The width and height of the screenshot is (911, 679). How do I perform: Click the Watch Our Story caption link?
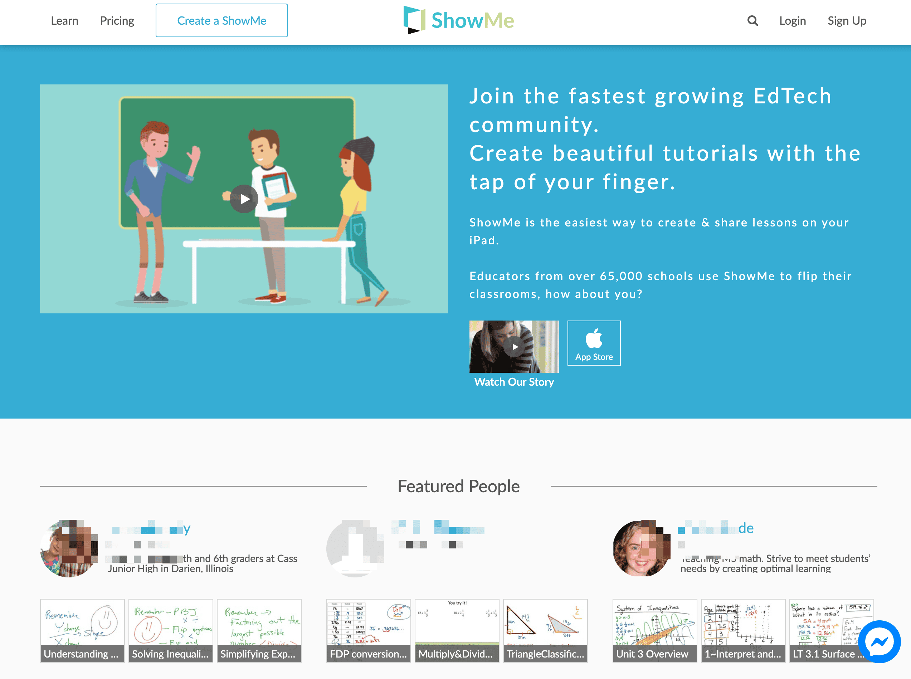[514, 382]
